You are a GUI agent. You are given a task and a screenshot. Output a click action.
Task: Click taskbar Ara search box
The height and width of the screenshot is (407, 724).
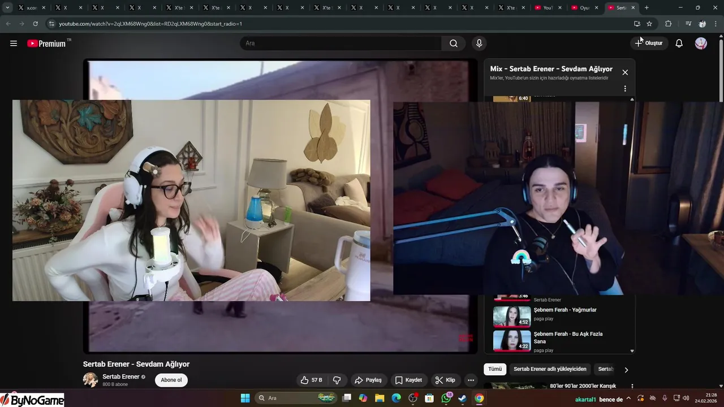point(296,398)
